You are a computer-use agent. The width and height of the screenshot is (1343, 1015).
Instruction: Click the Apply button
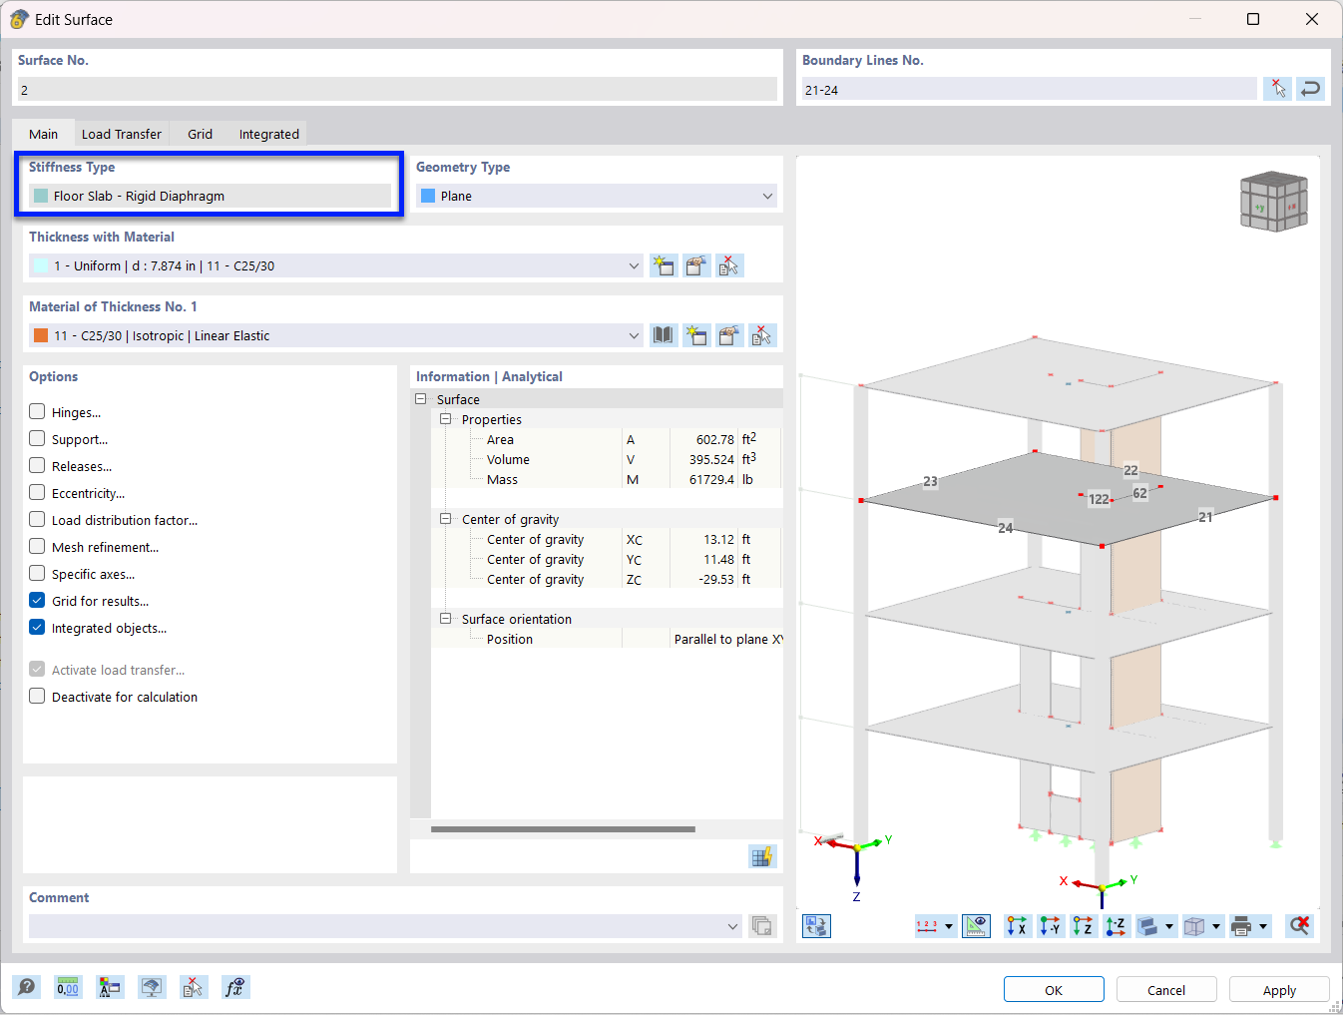pos(1279,989)
